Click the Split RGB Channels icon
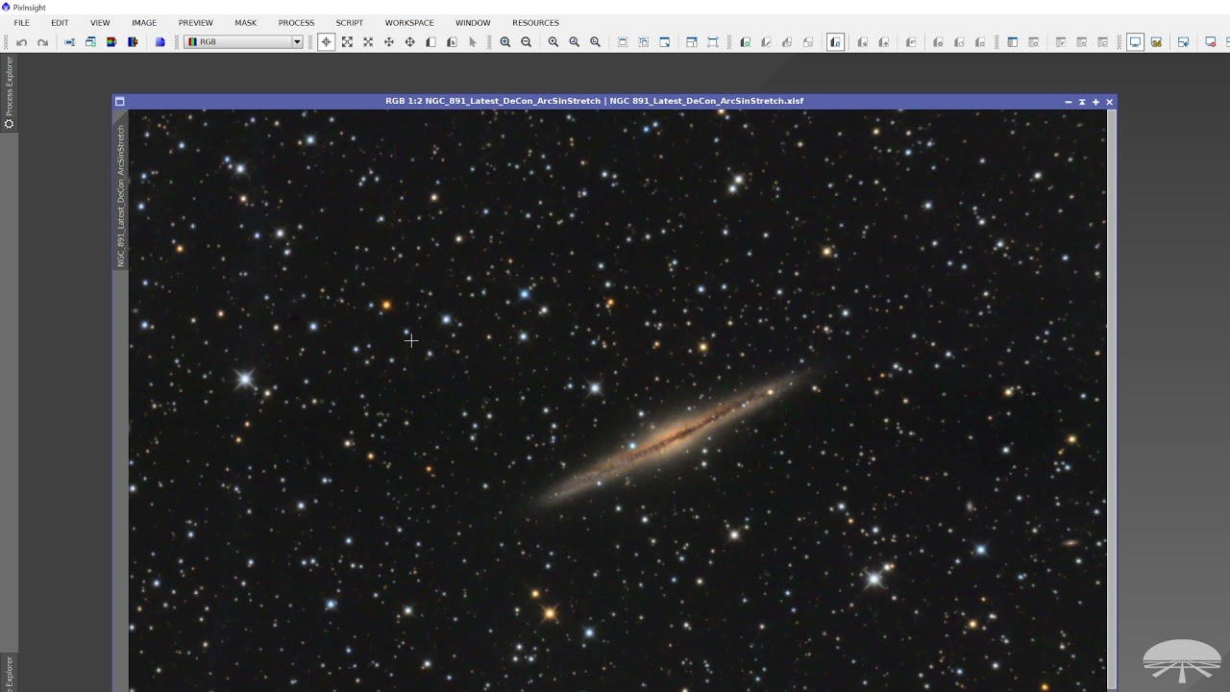The width and height of the screenshot is (1230, 692). 133,42
